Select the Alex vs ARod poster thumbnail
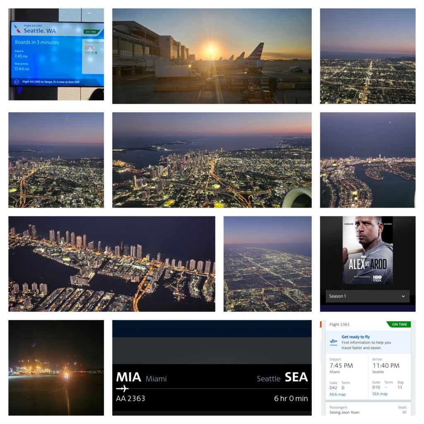The height and width of the screenshot is (424, 424). pyautogui.click(x=367, y=250)
